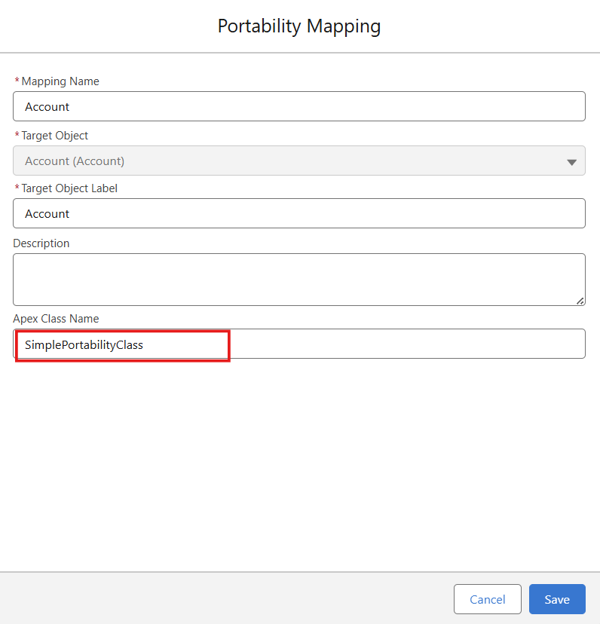Click the Target Object dropdown arrow
Image resolution: width=600 pixels, height=624 pixels.
point(571,161)
